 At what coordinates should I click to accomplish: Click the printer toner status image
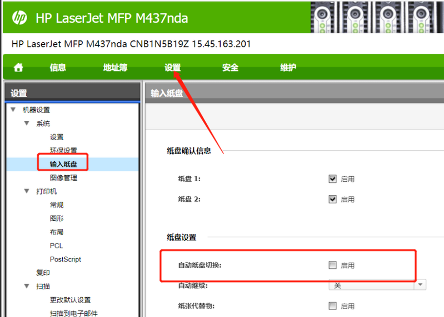coord(376,16)
